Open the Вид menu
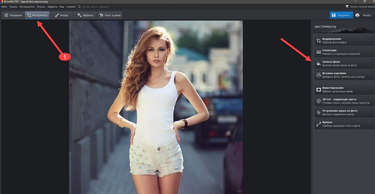The width and height of the screenshot is (375, 194). click(62, 7)
